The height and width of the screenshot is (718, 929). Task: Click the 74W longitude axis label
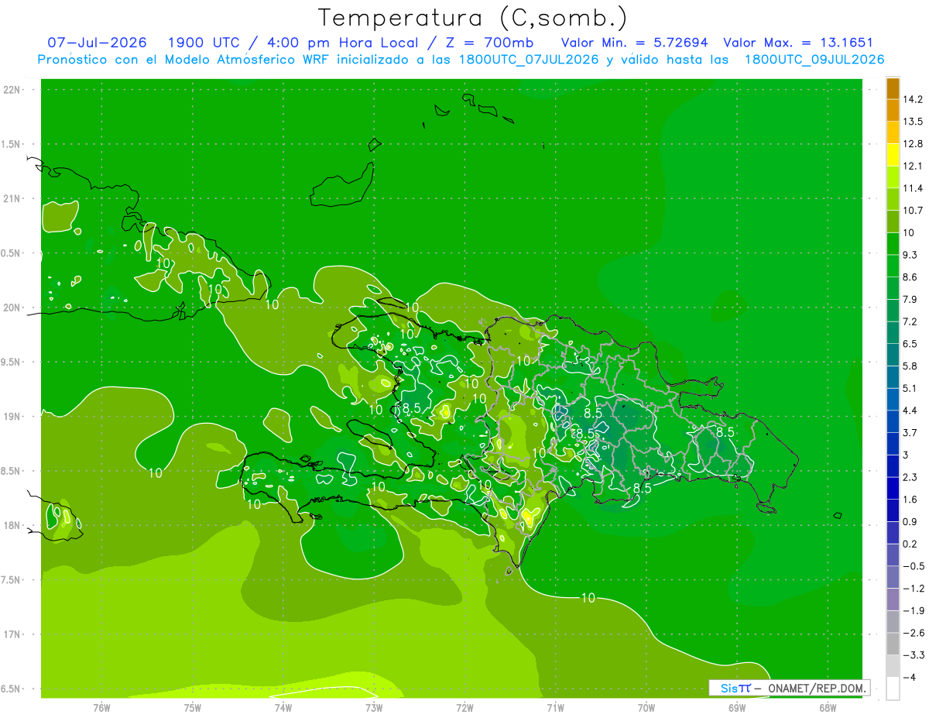tap(283, 707)
